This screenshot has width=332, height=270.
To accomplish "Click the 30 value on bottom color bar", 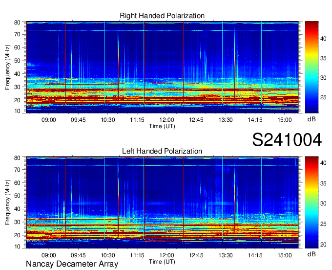I will (323, 203).
